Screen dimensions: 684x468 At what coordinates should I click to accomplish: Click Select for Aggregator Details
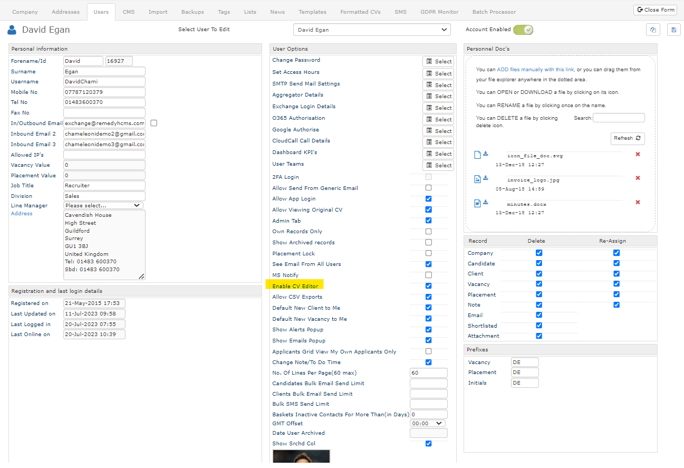(x=438, y=96)
